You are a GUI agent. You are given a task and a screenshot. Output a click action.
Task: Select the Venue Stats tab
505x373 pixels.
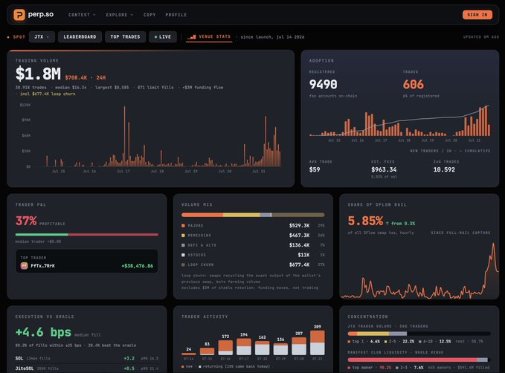209,36
